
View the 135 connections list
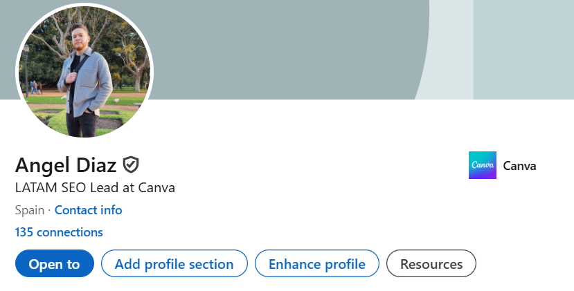59,232
